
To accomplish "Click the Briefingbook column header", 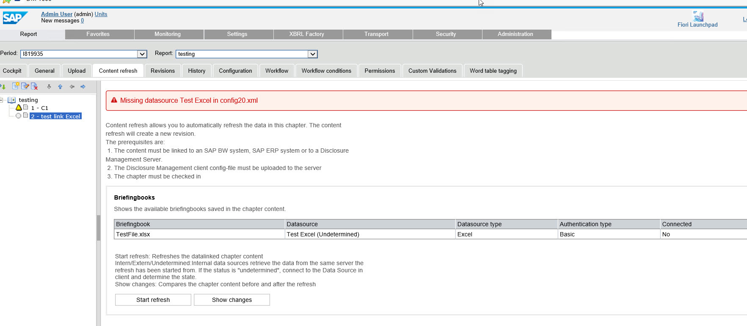I will pyautogui.click(x=199, y=224).
